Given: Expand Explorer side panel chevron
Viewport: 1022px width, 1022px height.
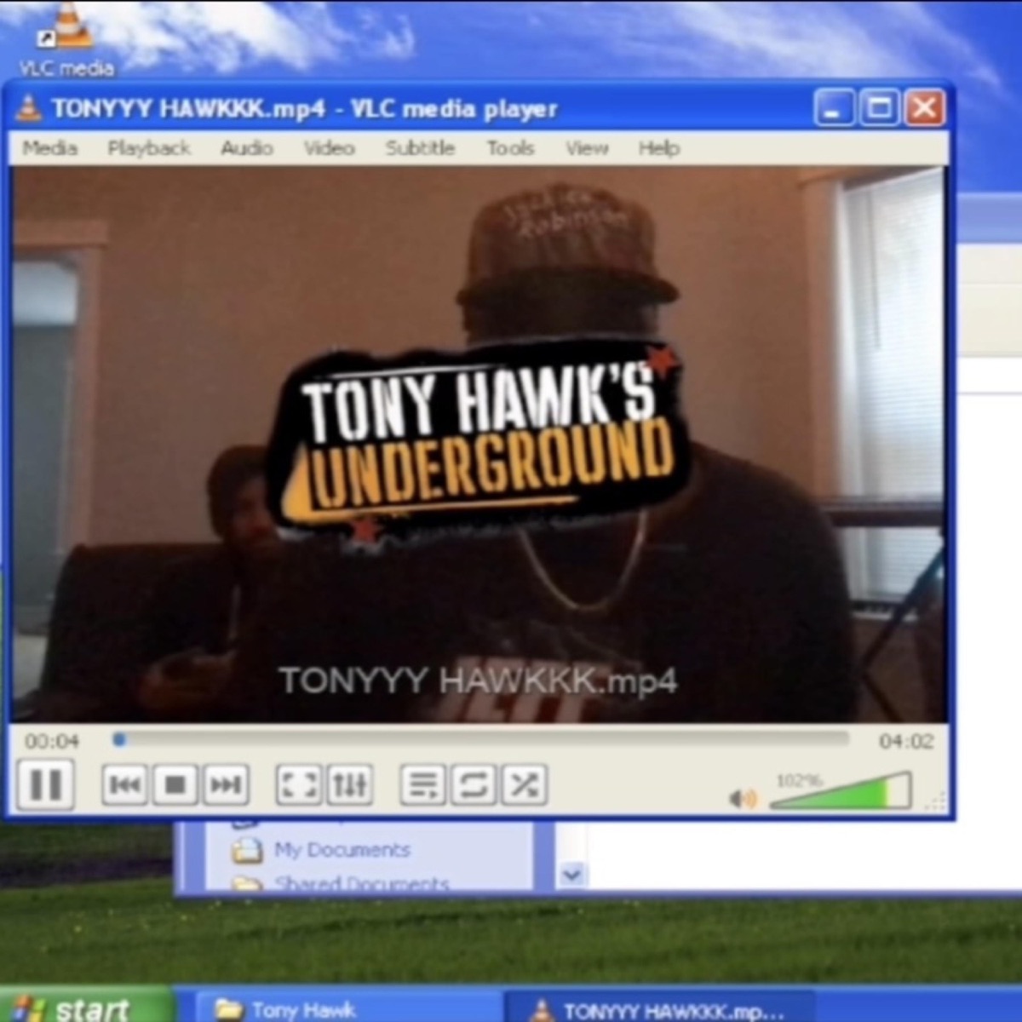Looking at the screenshot, I should [x=572, y=874].
